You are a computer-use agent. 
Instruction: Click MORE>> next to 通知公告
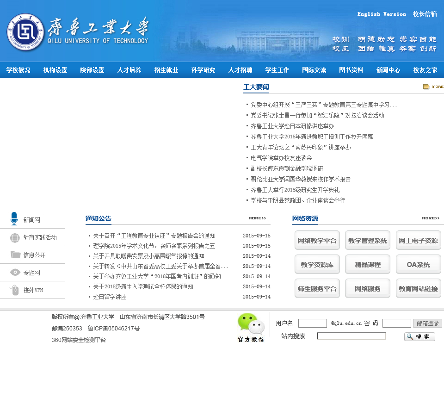tap(257, 218)
